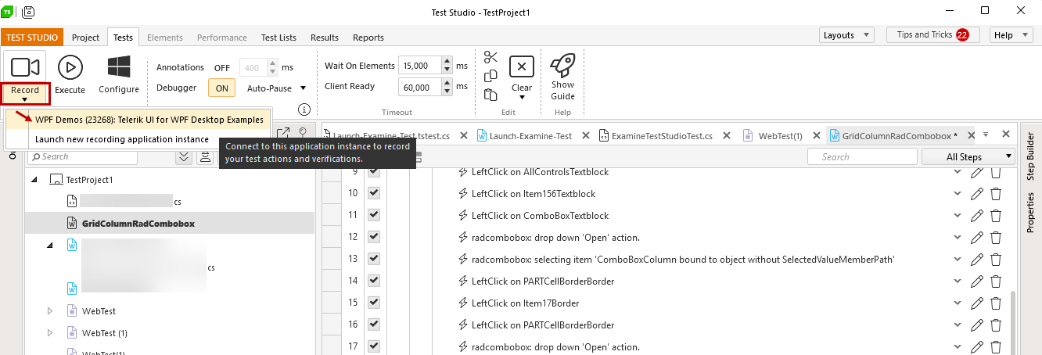This screenshot has height=355, width=1042.
Task: Click the Paste clipboard icon in the Edit group
Action: click(490, 95)
